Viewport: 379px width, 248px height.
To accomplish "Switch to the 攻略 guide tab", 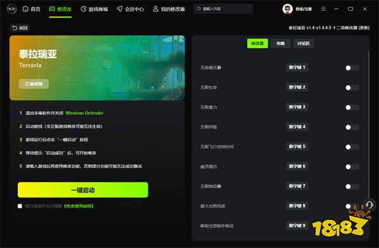I will pyautogui.click(x=280, y=44).
